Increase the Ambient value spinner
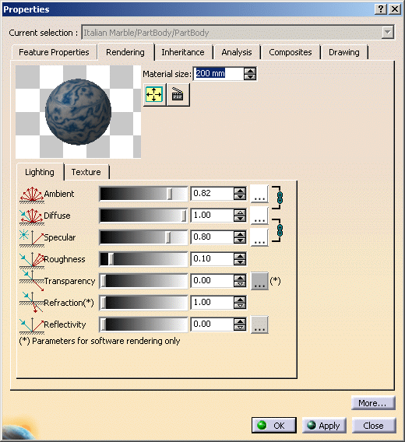 tap(240, 191)
